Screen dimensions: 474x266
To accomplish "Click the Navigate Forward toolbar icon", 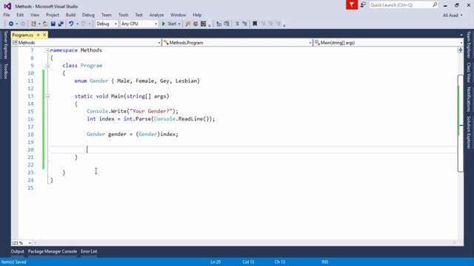I will pyautogui.click(x=23, y=24).
